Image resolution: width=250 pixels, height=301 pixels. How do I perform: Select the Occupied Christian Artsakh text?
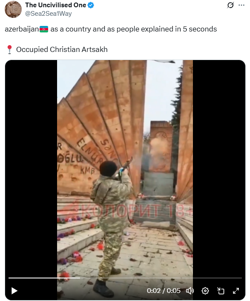tap(62, 49)
